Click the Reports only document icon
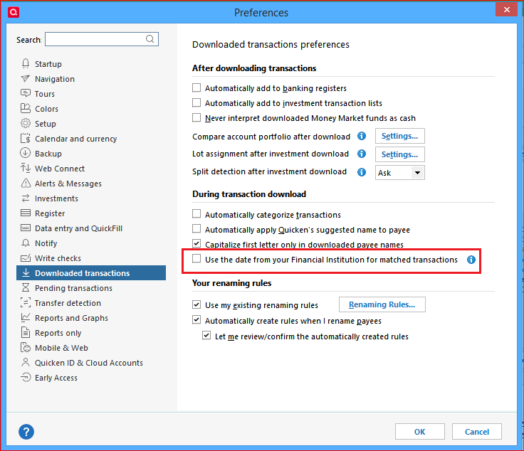Viewport: 524px width, 451px height. tap(26, 332)
